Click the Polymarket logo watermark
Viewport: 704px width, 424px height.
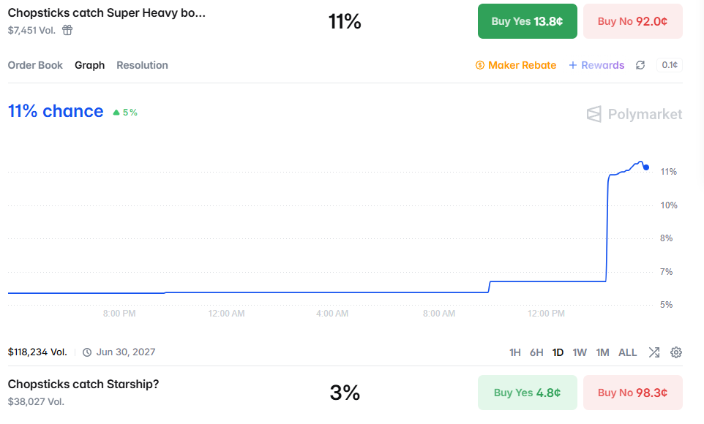[634, 114]
